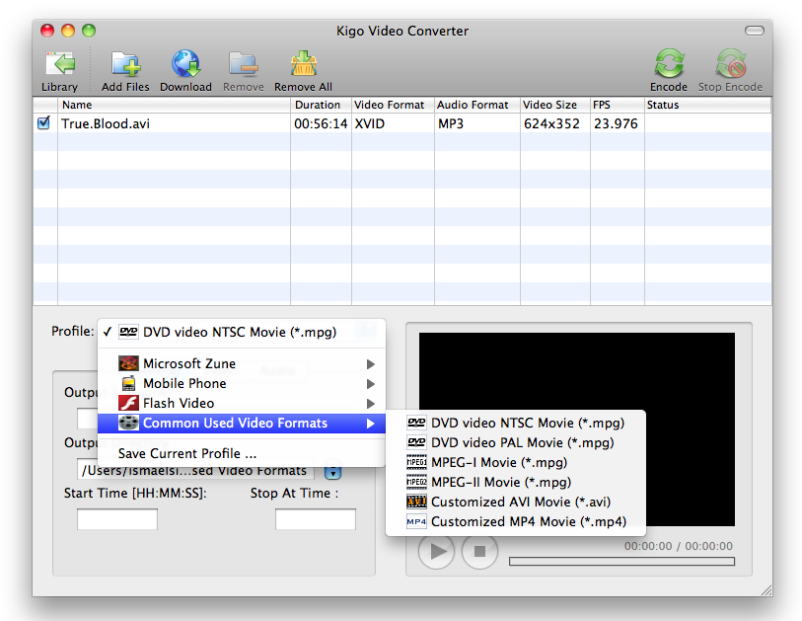Image resolution: width=802 pixels, height=621 pixels.
Task: Highlight Common Used Video Formats entry
Action: (241, 423)
